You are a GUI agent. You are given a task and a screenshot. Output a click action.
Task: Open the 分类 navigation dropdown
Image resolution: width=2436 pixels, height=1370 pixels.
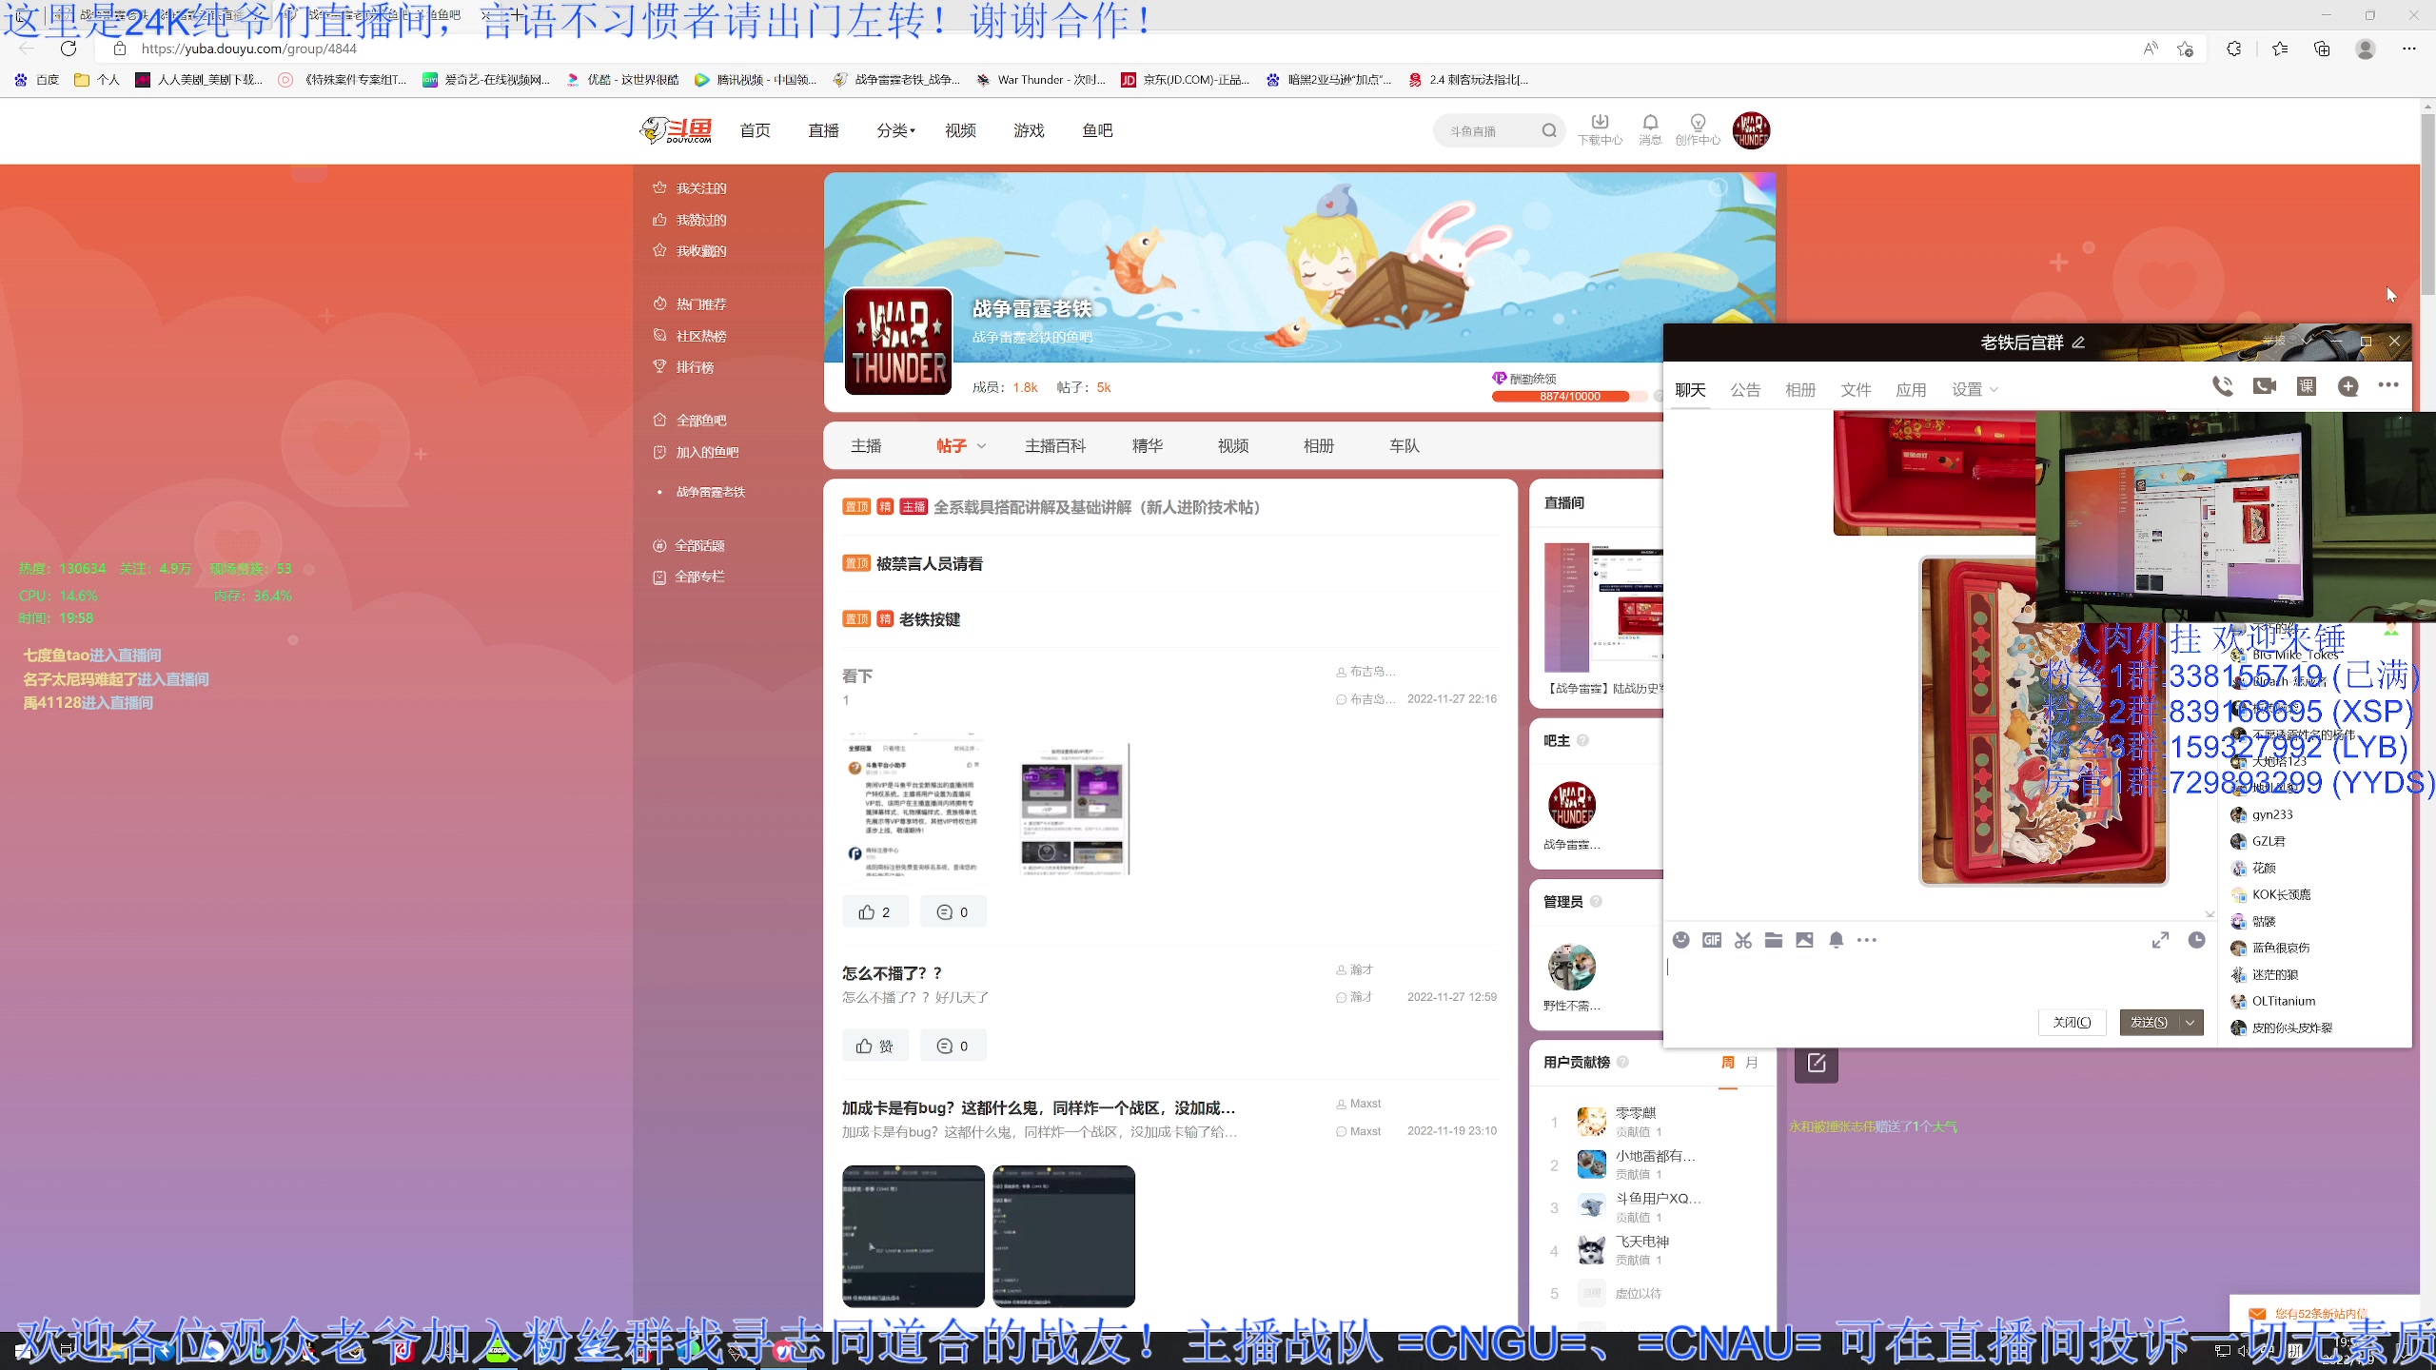click(x=894, y=130)
